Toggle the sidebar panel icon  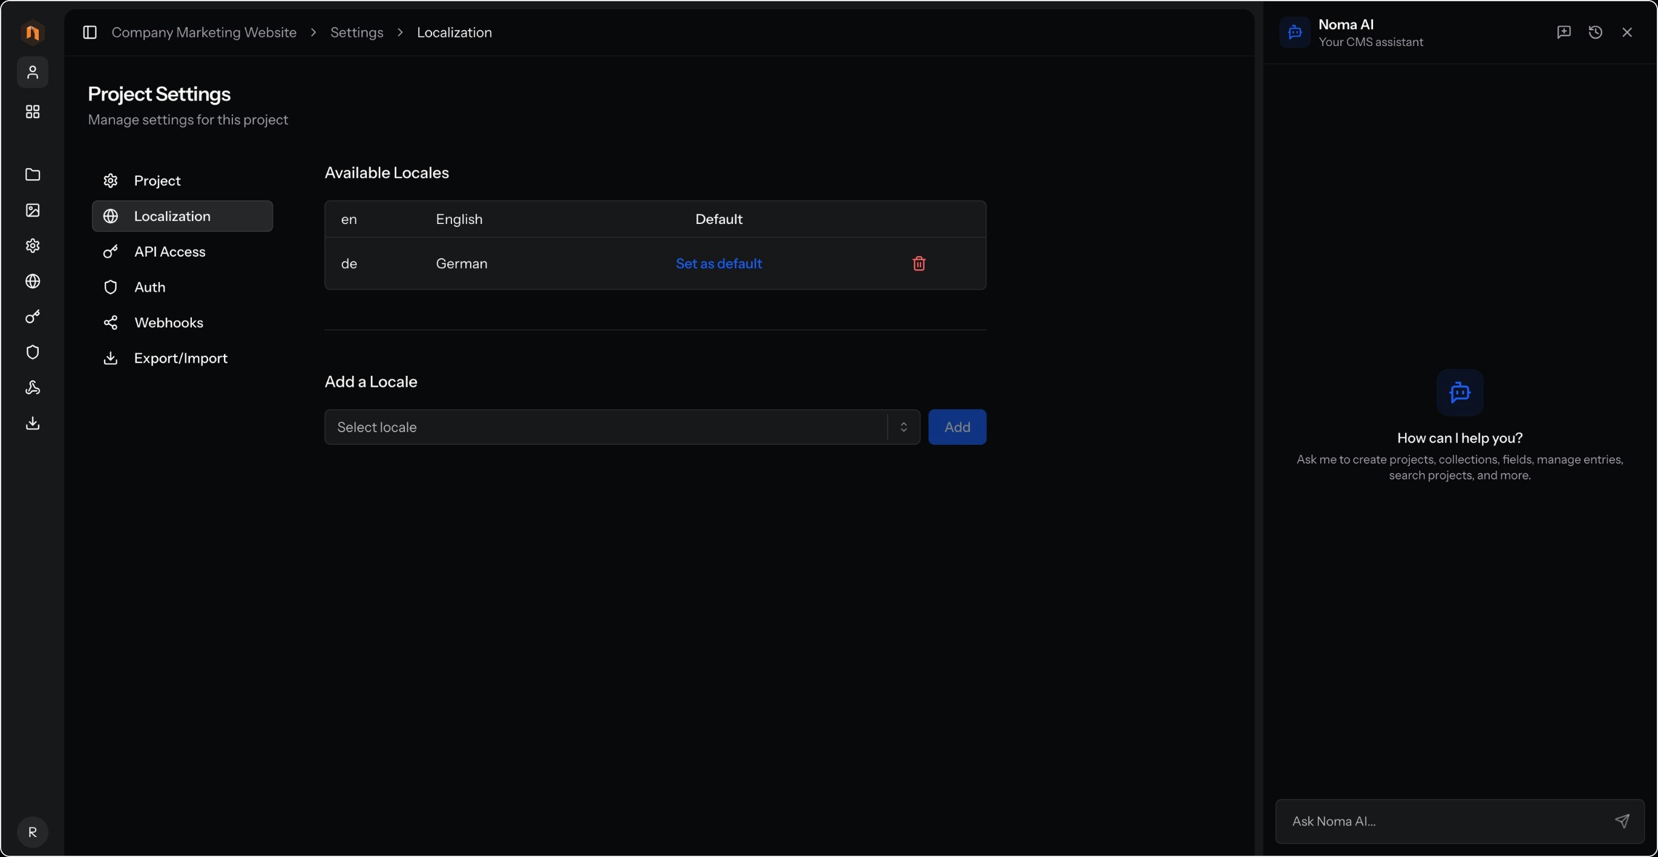90,32
